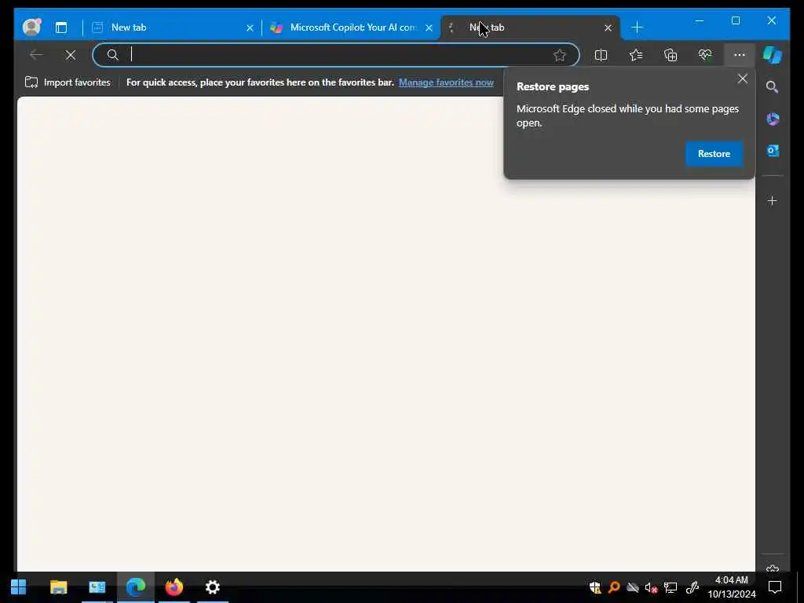Open File Explorer from taskbar
This screenshot has height=603, width=804.
pyautogui.click(x=58, y=587)
